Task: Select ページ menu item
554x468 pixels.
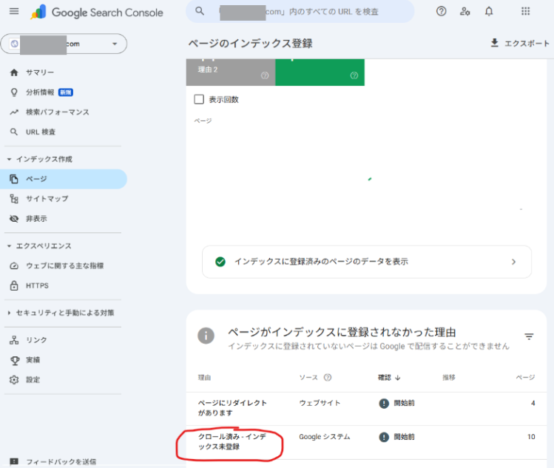Action: click(64, 179)
